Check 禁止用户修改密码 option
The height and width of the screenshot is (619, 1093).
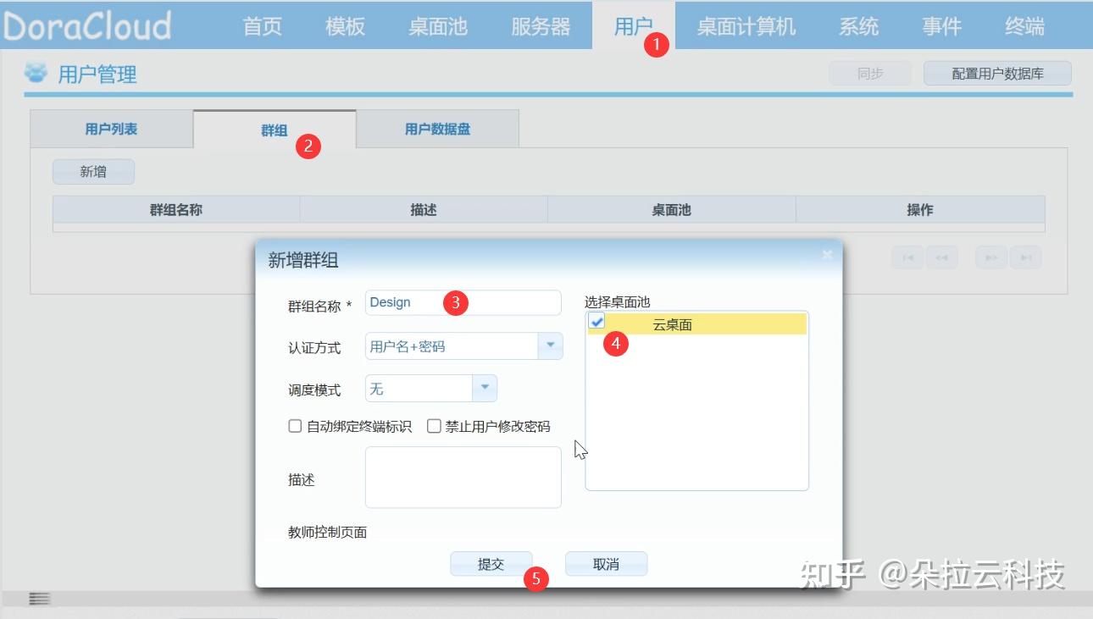[x=434, y=426]
